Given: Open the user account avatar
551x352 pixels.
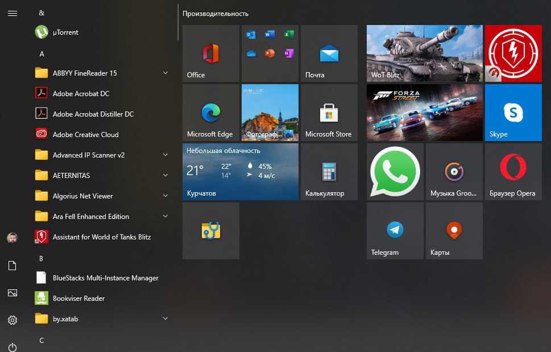Looking at the screenshot, I should 13,238.
